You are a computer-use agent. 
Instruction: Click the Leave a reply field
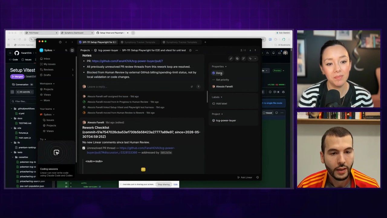click(138, 87)
